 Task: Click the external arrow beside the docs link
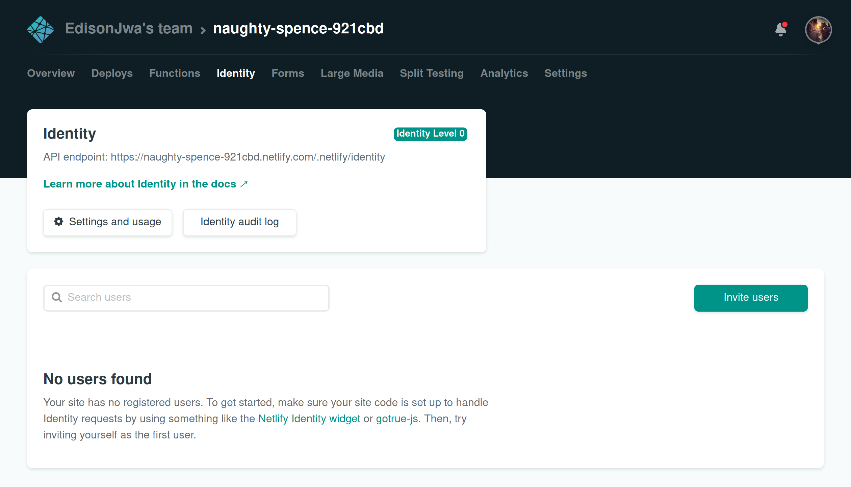[244, 184]
